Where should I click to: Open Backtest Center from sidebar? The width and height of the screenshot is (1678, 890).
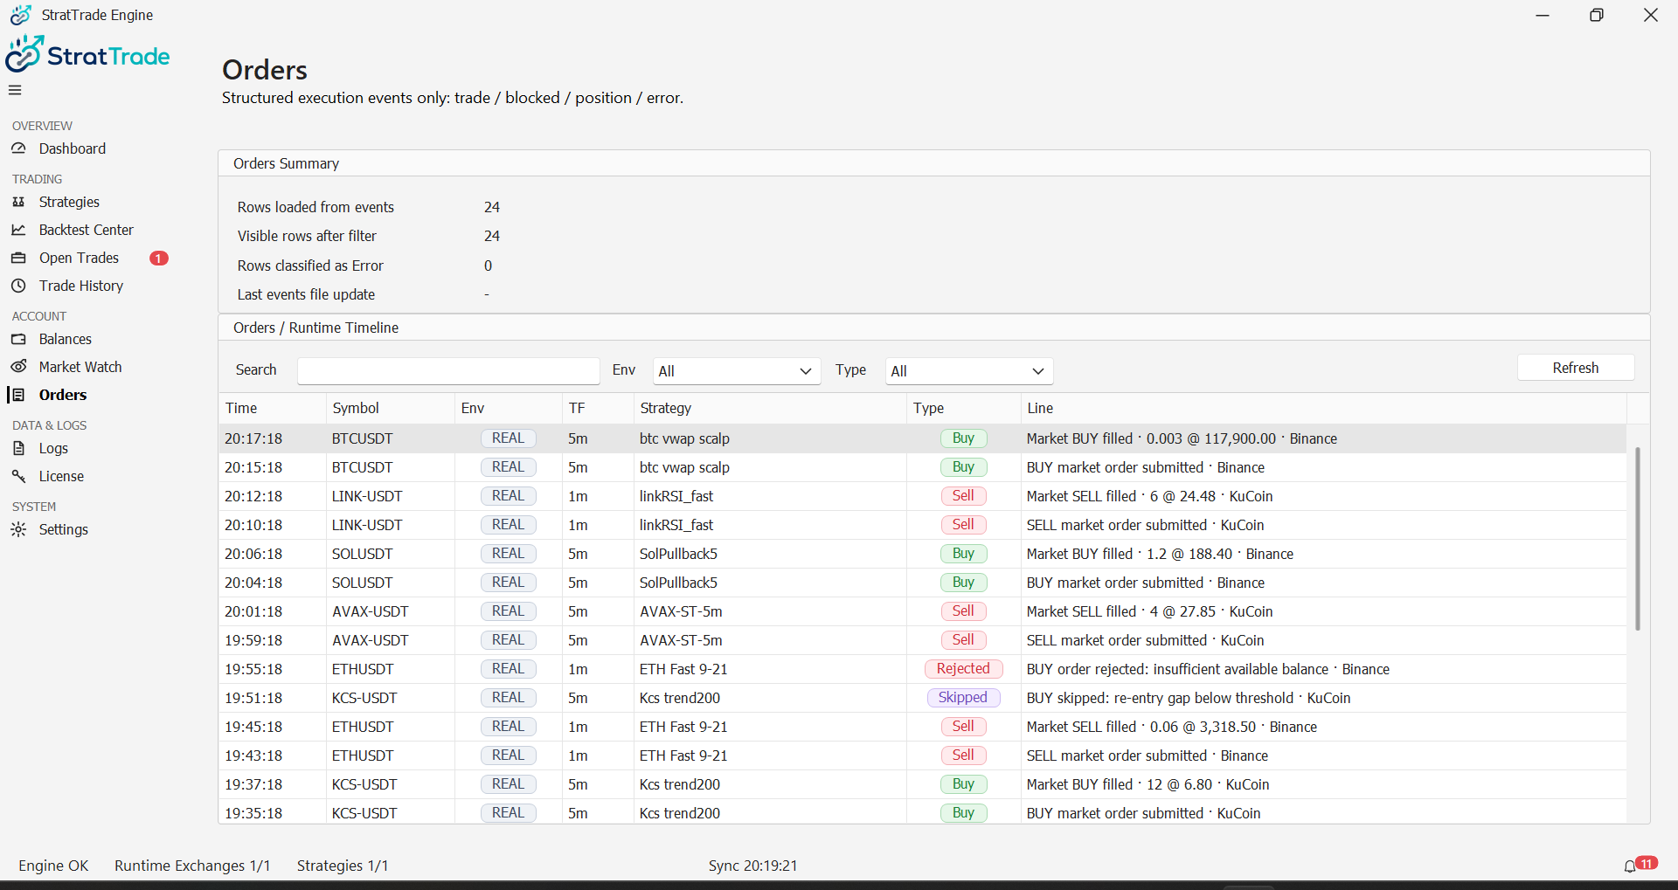click(x=87, y=230)
